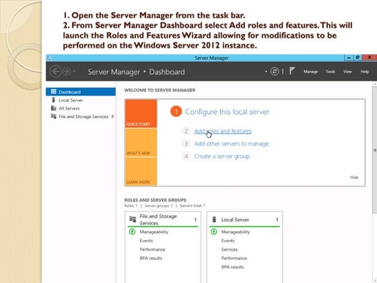Open the notifications flag icon
Image resolution: width=377 pixels, height=283 pixels.
tap(292, 71)
